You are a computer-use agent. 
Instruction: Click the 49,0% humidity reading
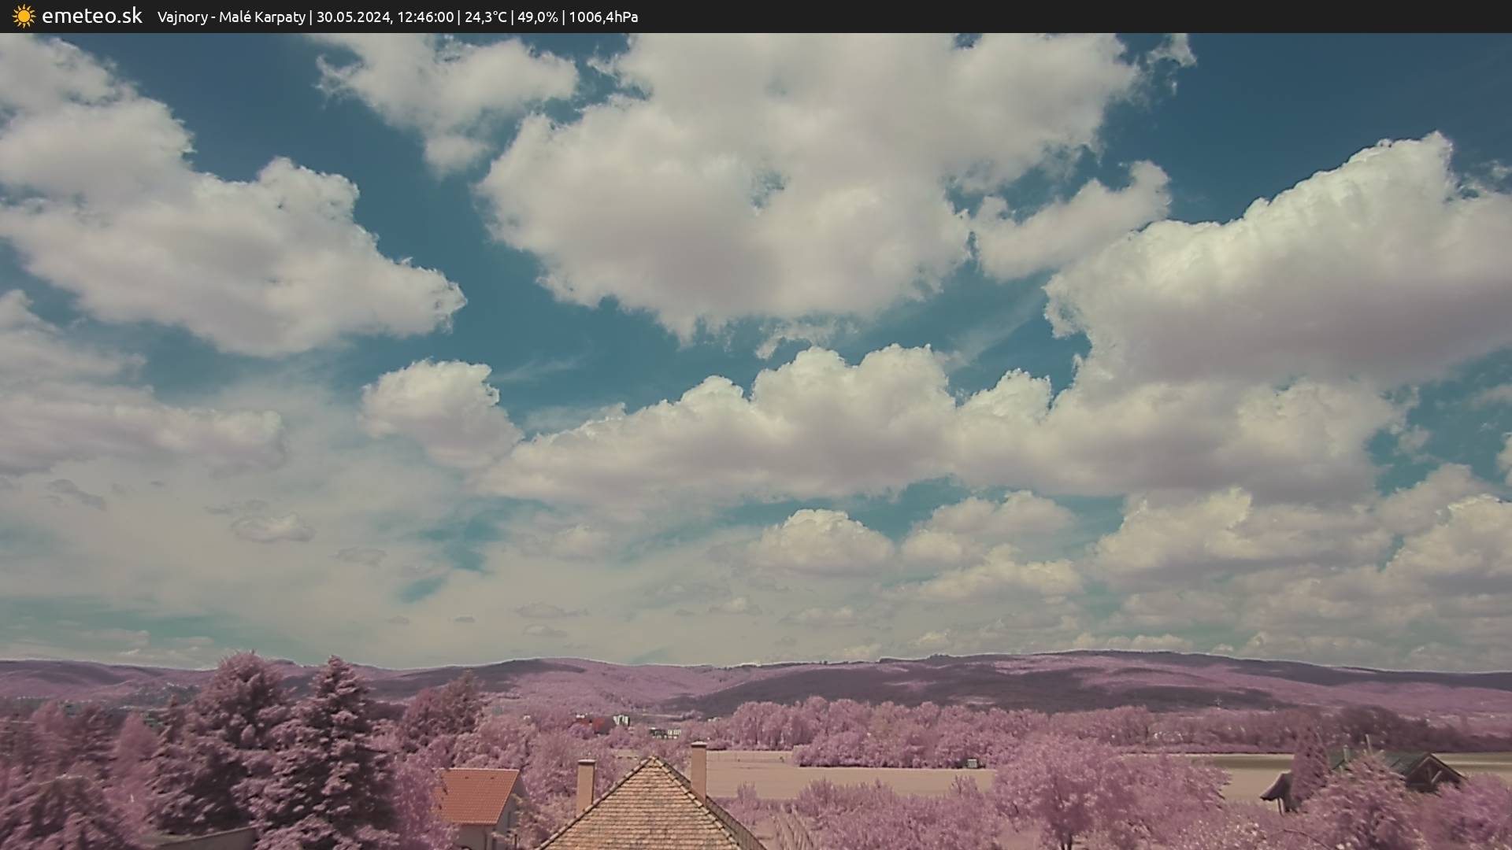pos(536,17)
